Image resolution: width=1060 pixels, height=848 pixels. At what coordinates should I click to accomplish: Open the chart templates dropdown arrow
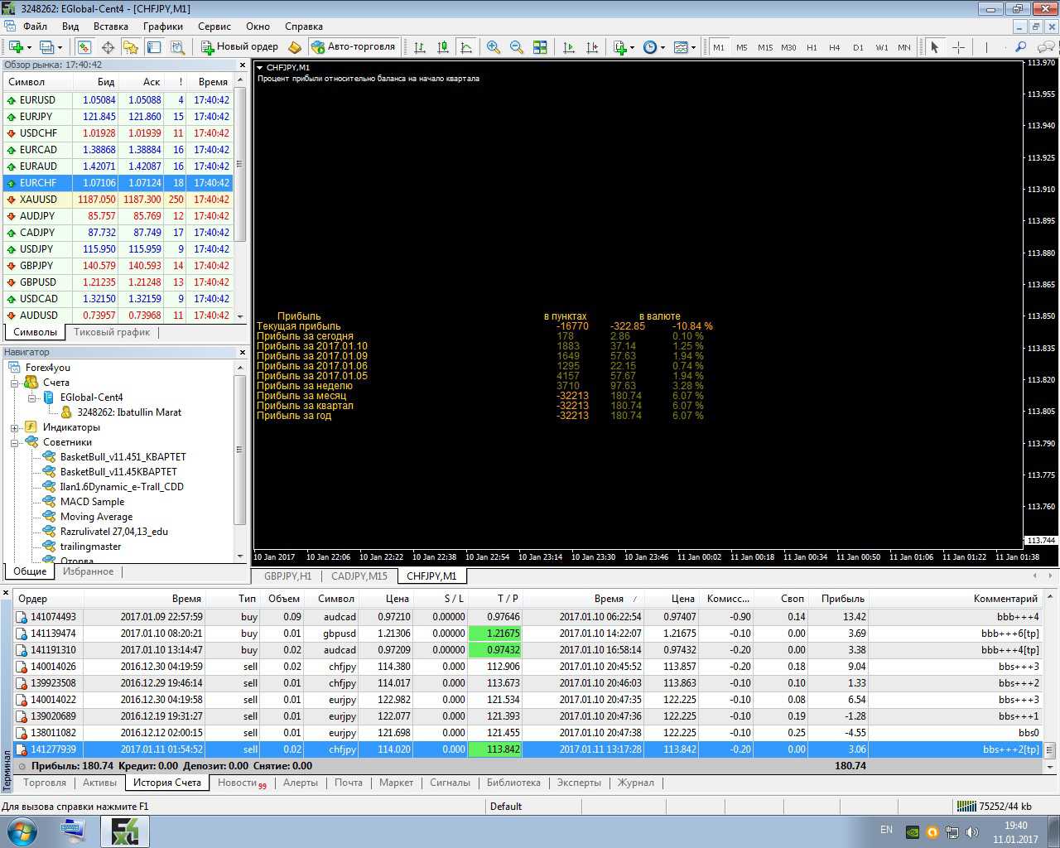pos(693,47)
